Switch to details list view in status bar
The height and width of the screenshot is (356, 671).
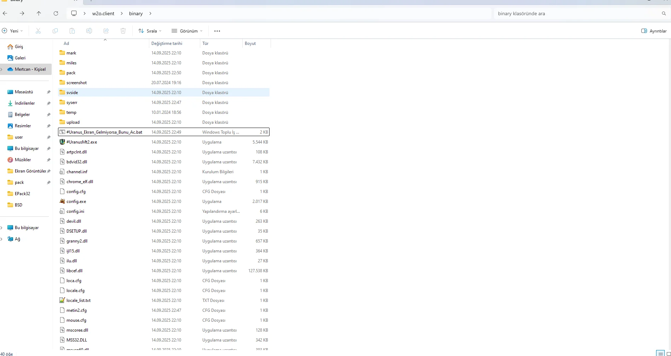(660, 354)
